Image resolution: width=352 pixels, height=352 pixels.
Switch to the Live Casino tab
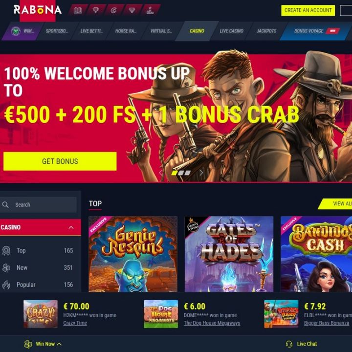231,31
